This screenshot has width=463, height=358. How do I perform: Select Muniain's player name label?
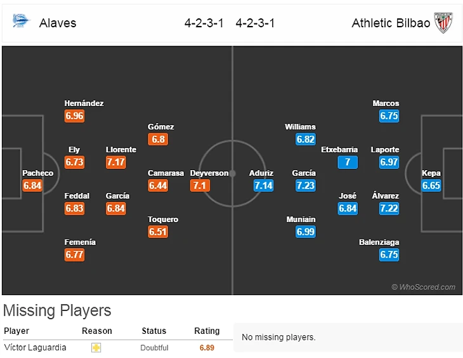pyautogui.click(x=301, y=220)
